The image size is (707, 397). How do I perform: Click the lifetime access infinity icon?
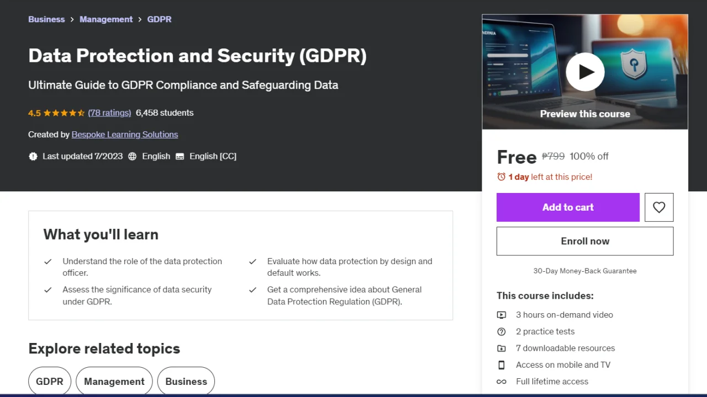tap(501, 382)
